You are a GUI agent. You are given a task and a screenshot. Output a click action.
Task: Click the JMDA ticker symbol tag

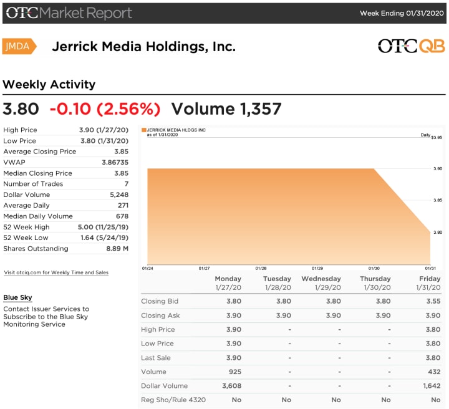pos(19,46)
